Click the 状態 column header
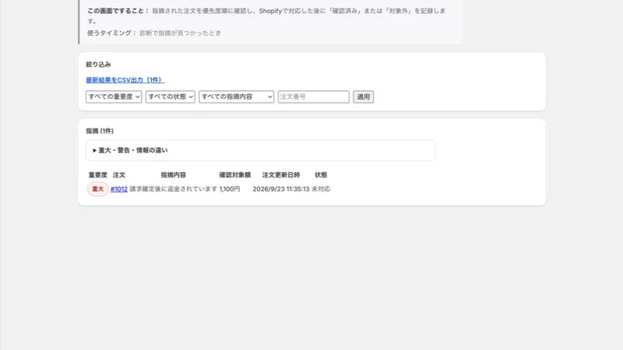 coord(321,174)
